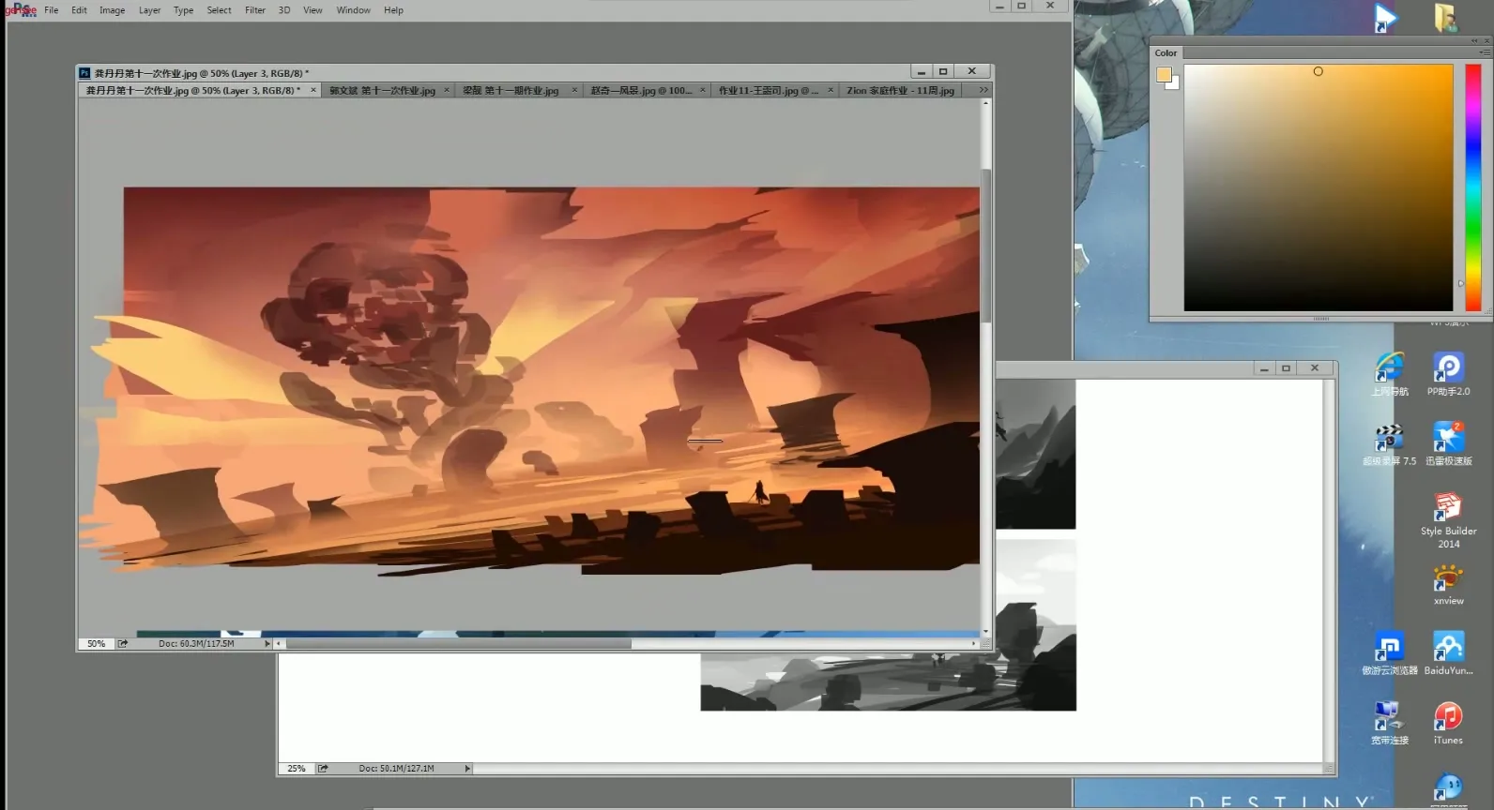Close the 赵奇—风景.jpg tab
The width and height of the screenshot is (1494, 810).
pyautogui.click(x=703, y=91)
